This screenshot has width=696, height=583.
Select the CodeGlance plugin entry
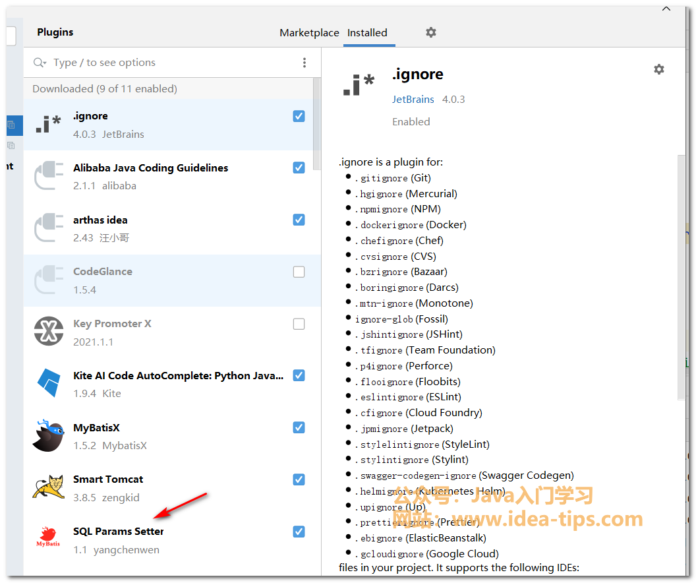172,281
